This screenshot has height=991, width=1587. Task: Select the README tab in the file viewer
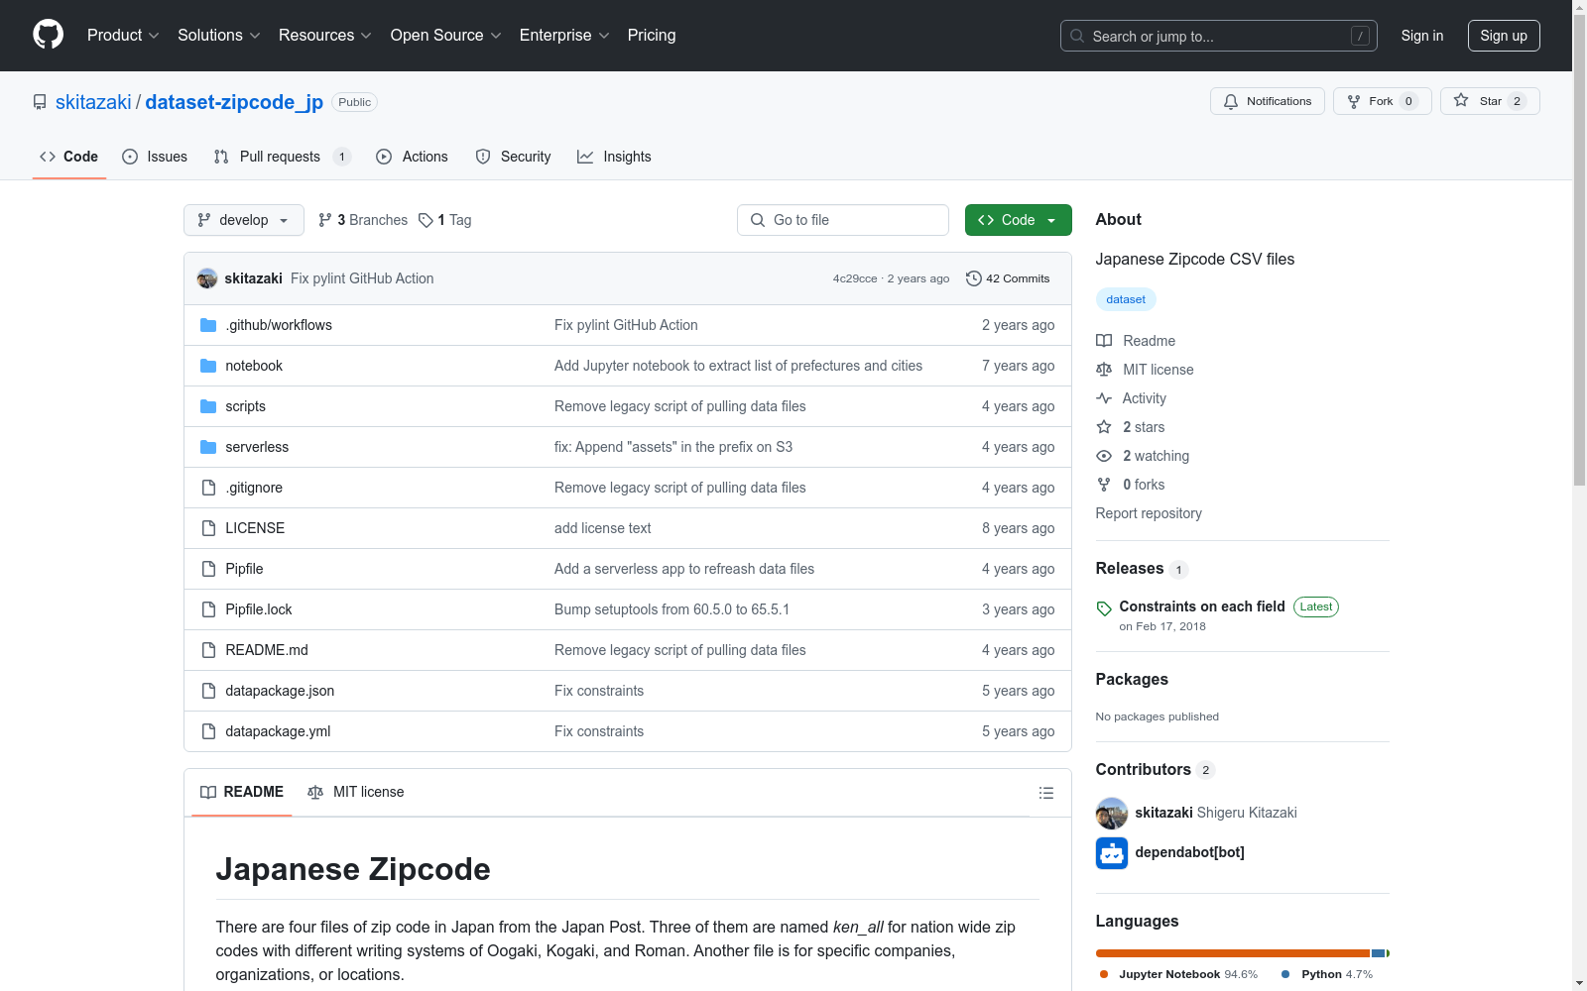pyautogui.click(x=242, y=792)
